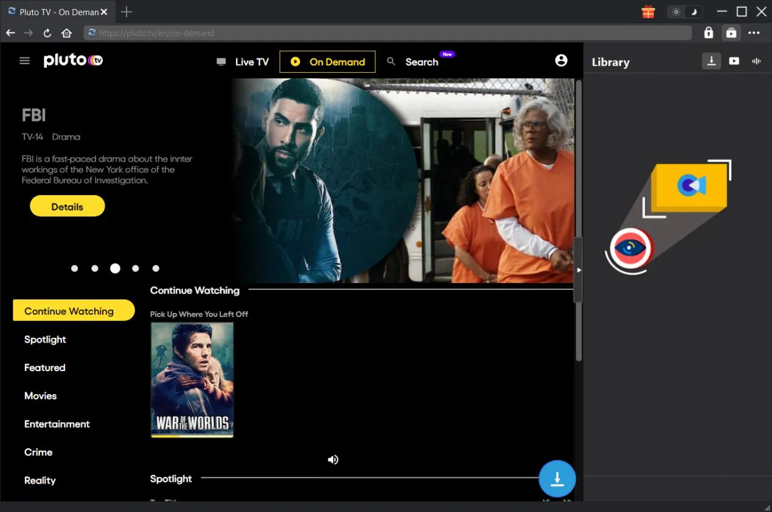
Task: Open the Library downloads tab icon
Action: point(711,61)
